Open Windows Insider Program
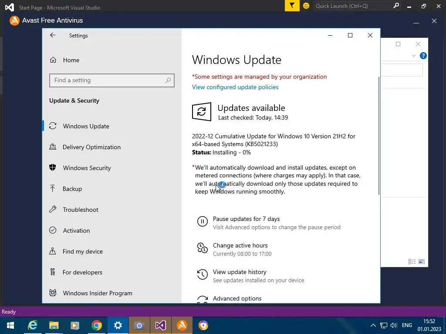This screenshot has width=446, height=334. click(98, 293)
